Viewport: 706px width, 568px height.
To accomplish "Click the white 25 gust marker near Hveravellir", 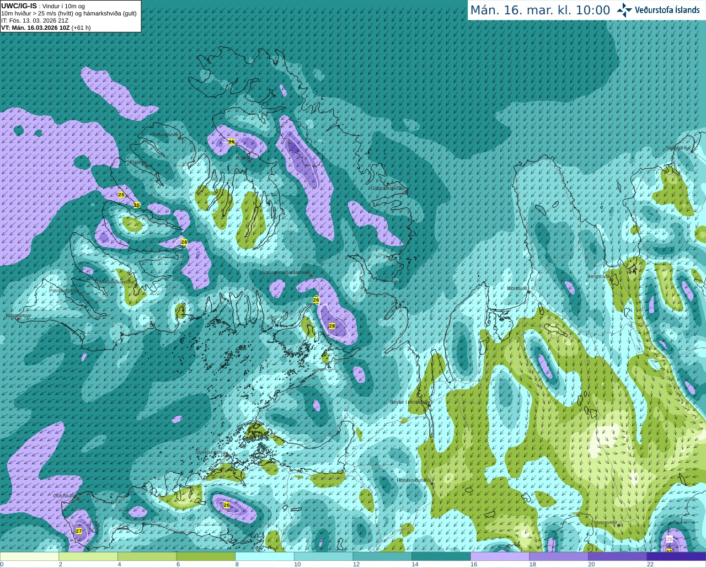I will click(670, 539).
